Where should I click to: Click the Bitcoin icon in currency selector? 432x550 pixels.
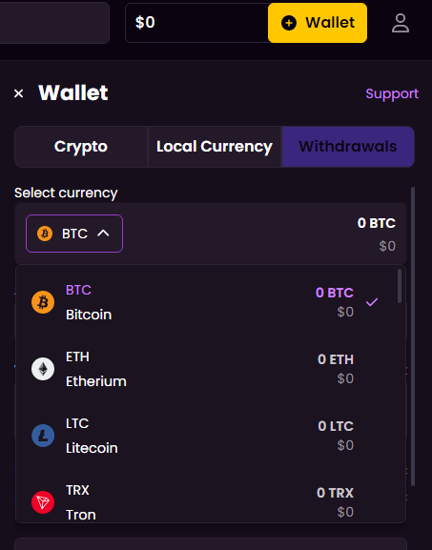(45, 234)
